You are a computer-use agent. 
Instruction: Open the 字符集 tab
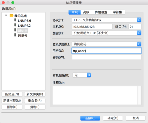118,12
